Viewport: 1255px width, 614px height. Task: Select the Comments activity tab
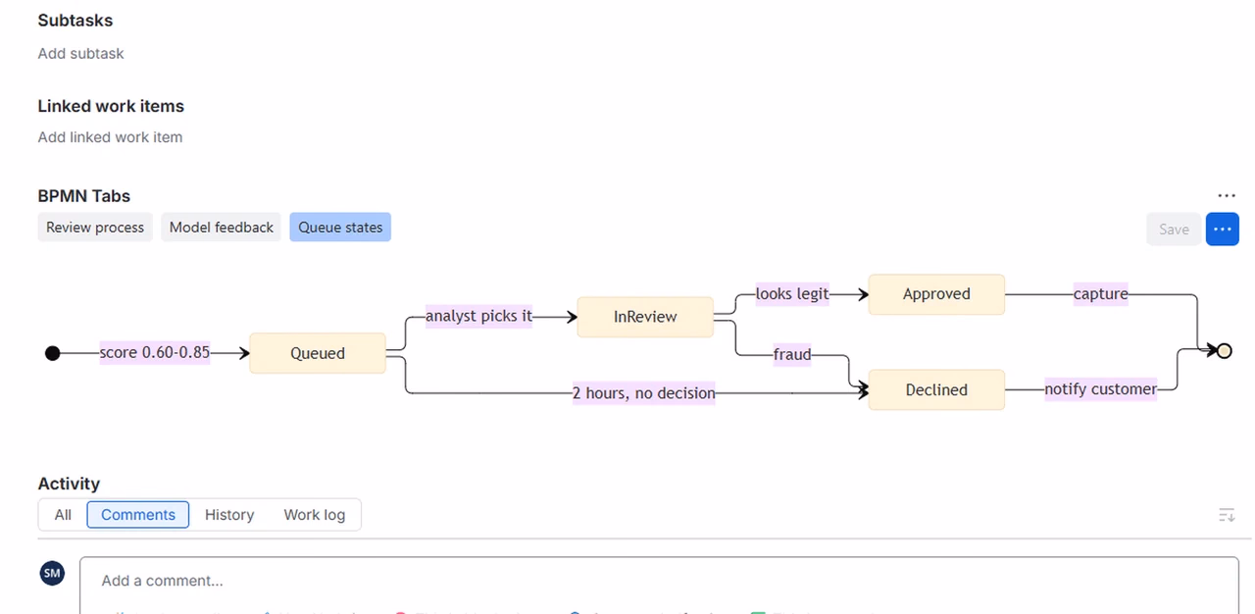pos(138,515)
